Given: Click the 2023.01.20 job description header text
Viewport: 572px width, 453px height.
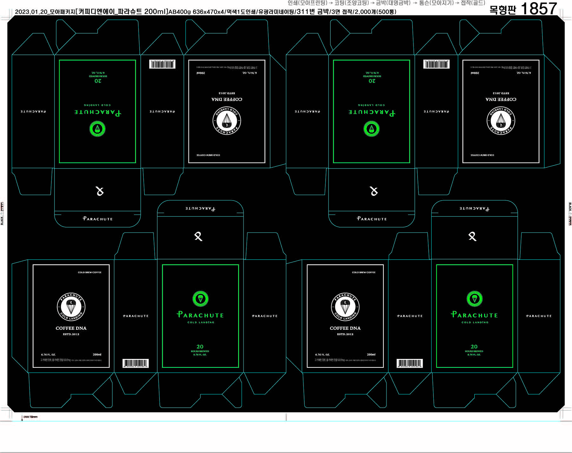Looking at the screenshot, I should click(205, 12).
